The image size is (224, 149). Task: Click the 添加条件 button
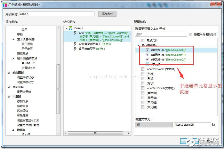click(x=107, y=14)
